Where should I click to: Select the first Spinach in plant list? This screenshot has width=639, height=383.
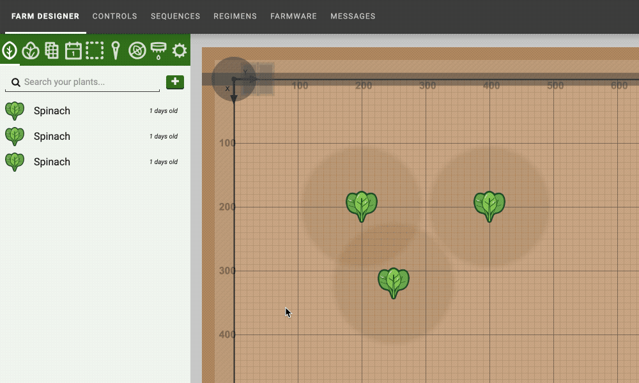[x=52, y=111]
